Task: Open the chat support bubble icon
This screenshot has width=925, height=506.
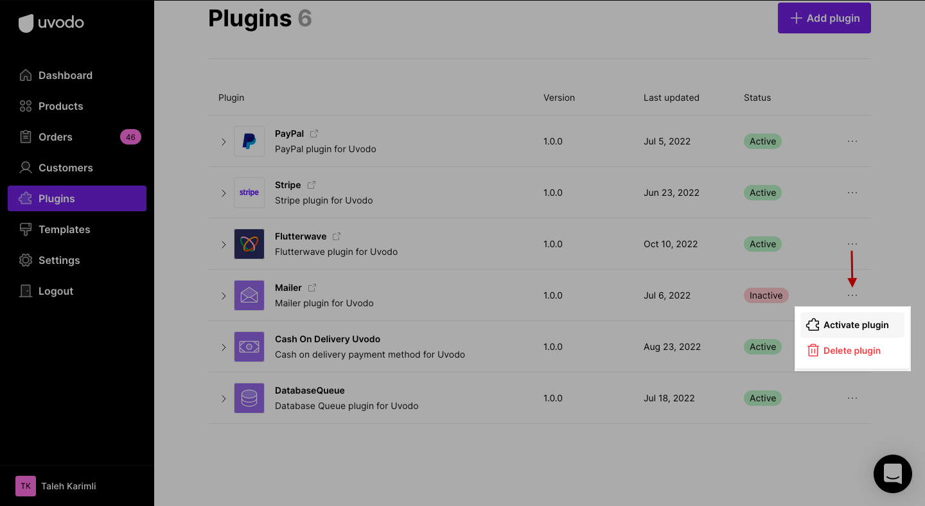Action: (893, 474)
